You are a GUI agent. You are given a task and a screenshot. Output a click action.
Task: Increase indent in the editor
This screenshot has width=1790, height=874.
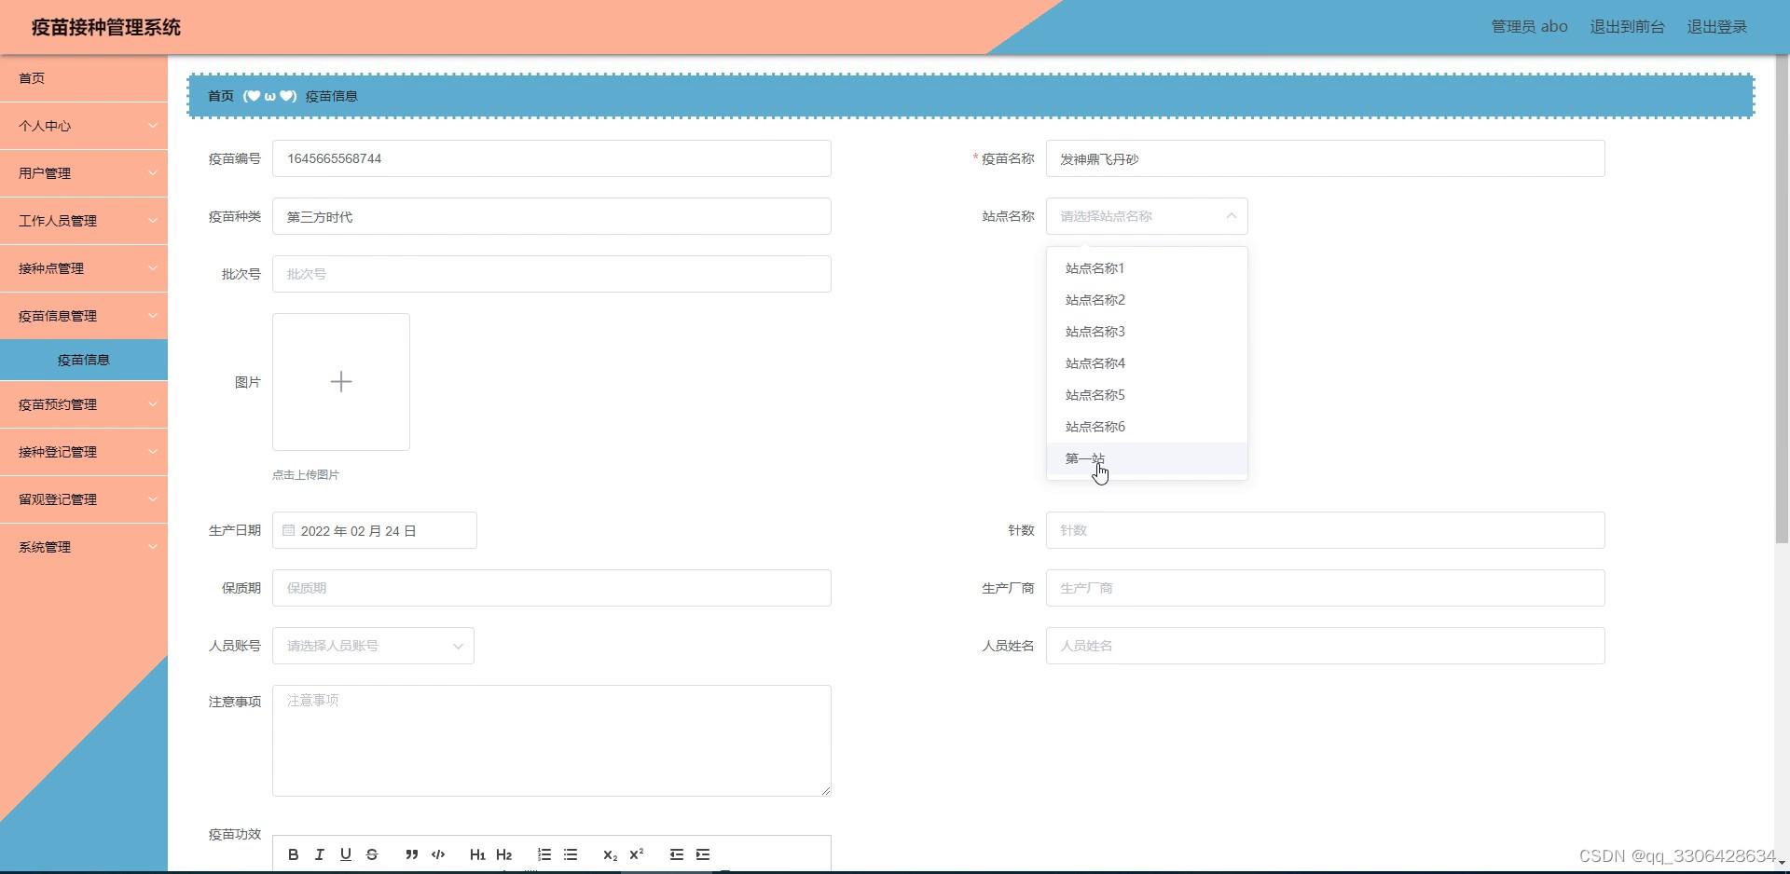tap(703, 854)
